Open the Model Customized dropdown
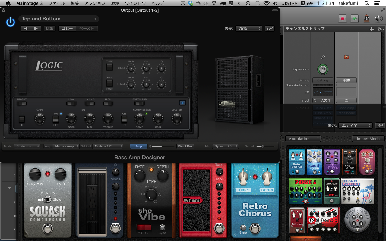The image size is (386, 241). (x=27, y=146)
